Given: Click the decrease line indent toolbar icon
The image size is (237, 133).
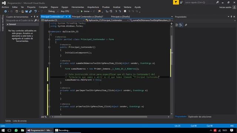Looking at the screenshot, I should click(107, 11).
